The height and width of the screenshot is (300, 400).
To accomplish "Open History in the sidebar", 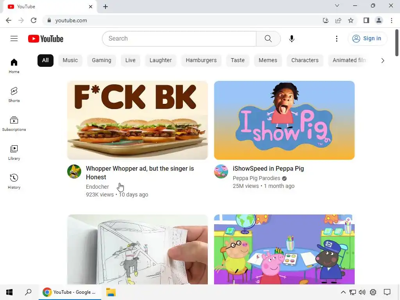I will (x=14, y=181).
